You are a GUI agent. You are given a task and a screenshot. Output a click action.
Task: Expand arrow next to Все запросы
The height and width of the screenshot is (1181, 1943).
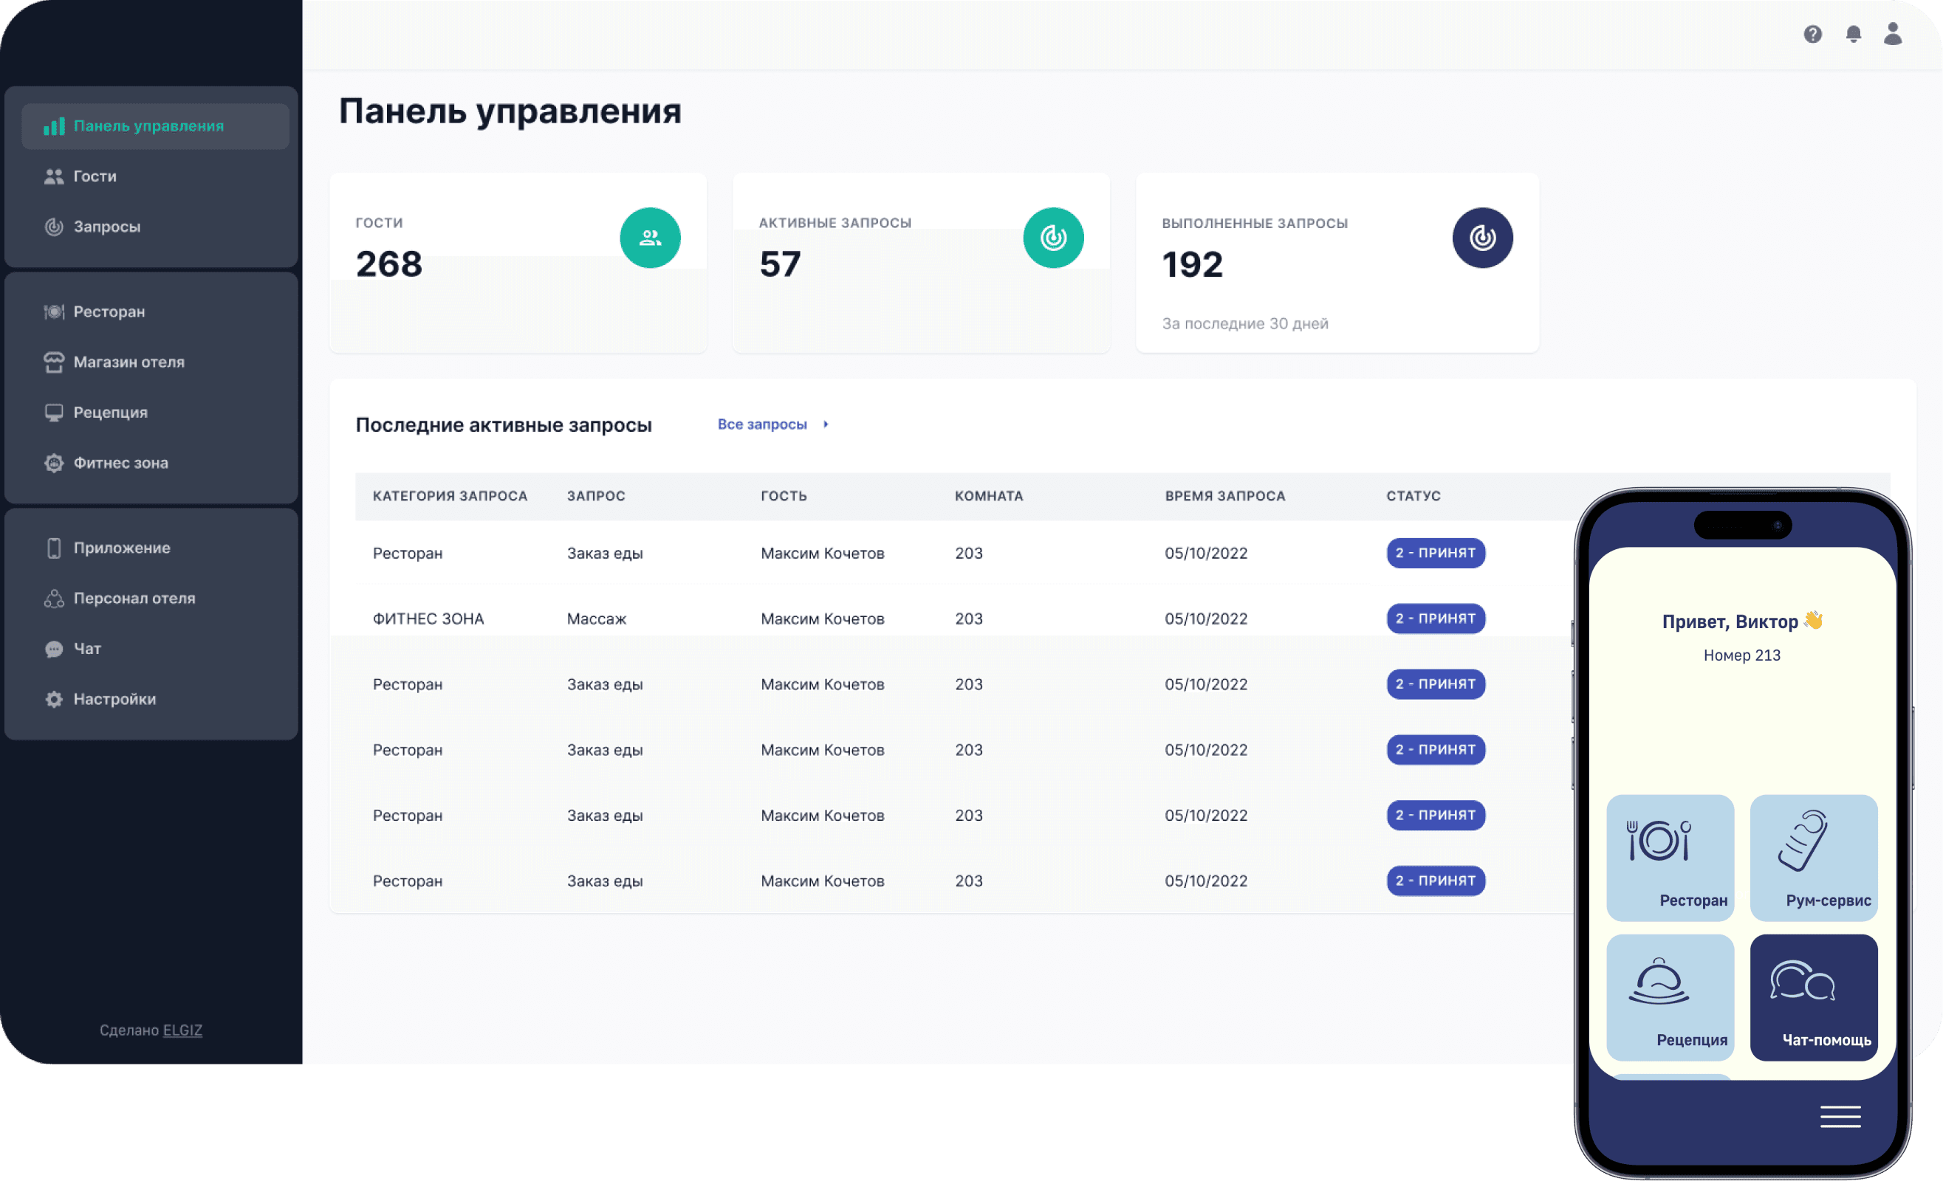click(x=826, y=424)
